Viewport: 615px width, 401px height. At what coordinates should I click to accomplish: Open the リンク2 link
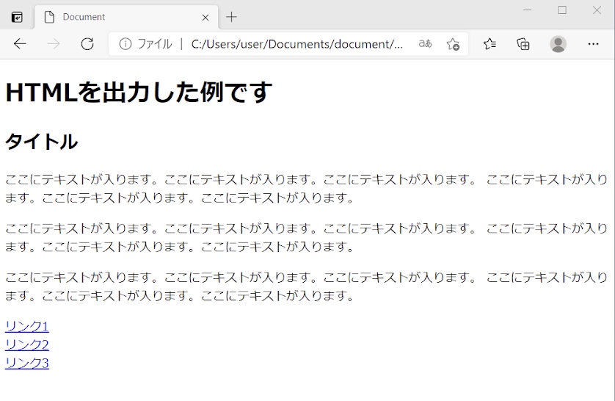click(27, 344)
